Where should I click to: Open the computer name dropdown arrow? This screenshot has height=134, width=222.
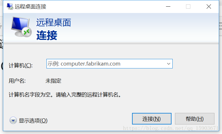click(x=169, y=64)
